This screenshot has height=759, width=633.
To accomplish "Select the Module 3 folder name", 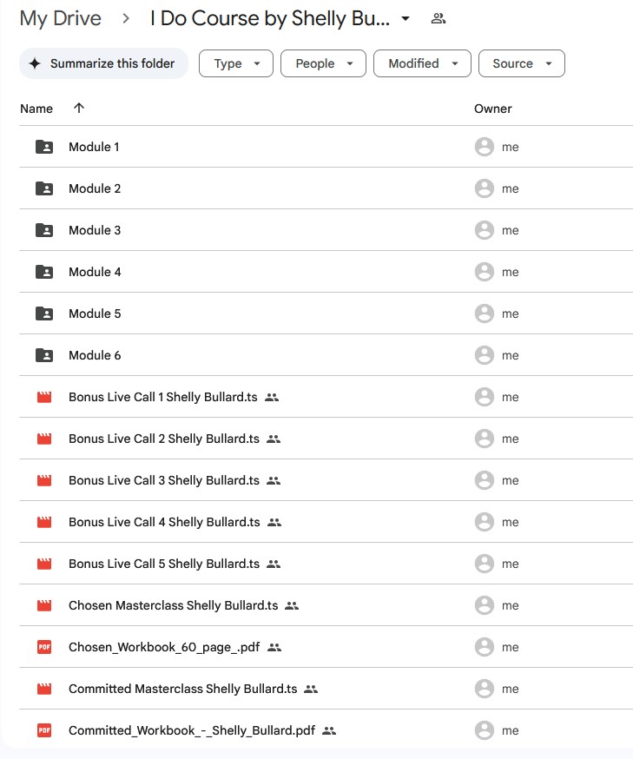I will point(95,230).
